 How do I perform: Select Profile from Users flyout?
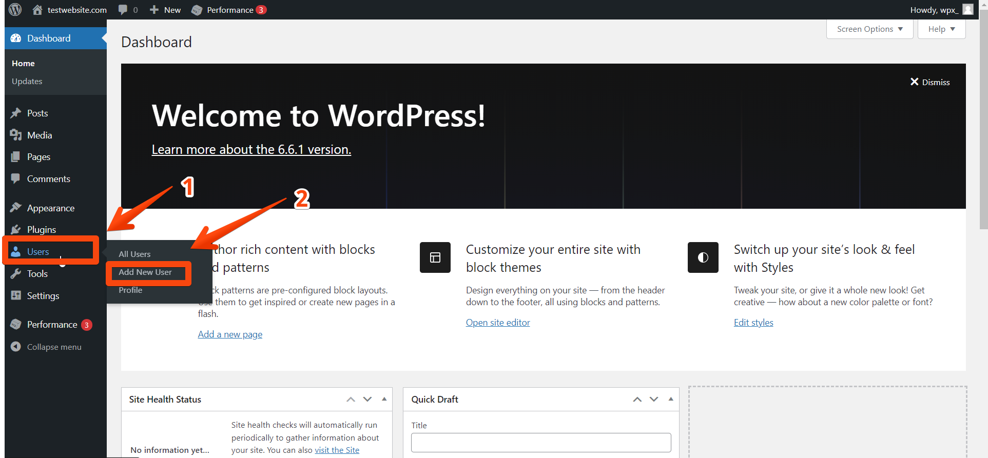tap(130, 290)
